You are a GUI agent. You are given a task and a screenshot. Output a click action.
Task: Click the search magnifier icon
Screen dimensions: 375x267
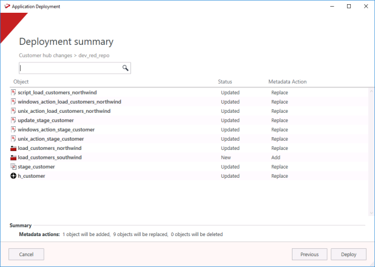(x=125, y=68)
